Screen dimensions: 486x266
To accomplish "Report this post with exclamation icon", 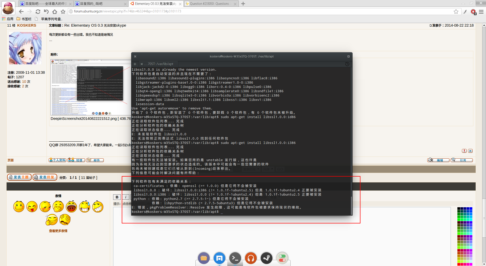I will (x=464, y=151).
